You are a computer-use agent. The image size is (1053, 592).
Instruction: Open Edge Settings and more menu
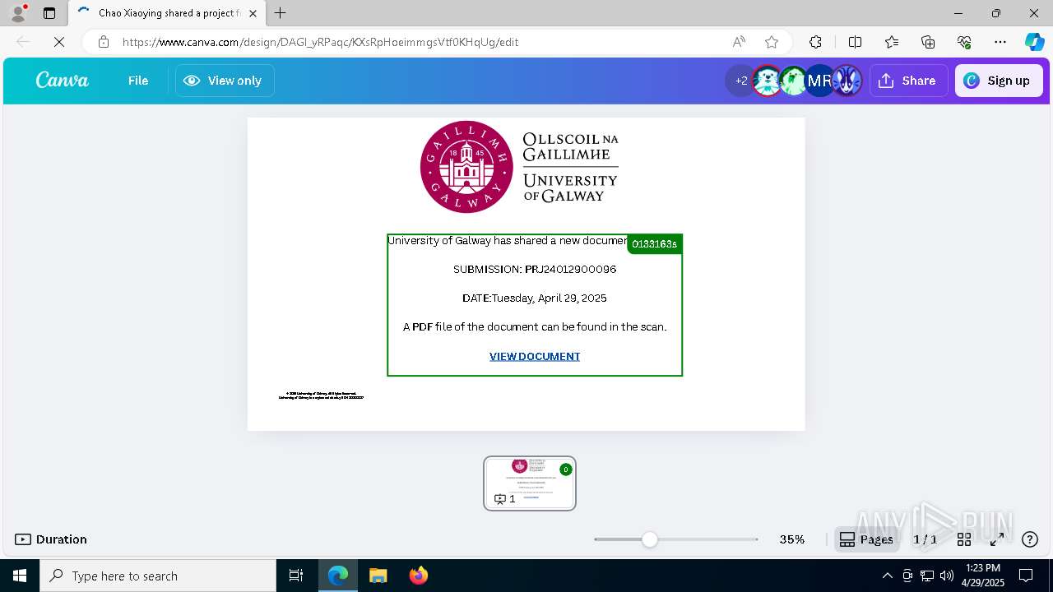pyautogui.click(x=1000, y=42)
